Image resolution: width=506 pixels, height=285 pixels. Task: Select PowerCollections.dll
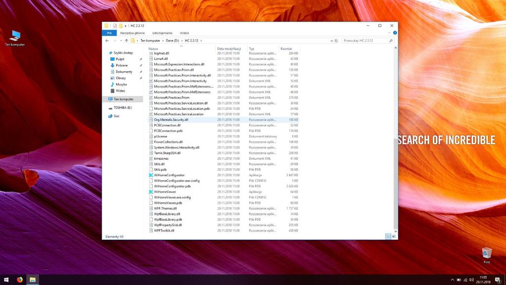[169, 142]
